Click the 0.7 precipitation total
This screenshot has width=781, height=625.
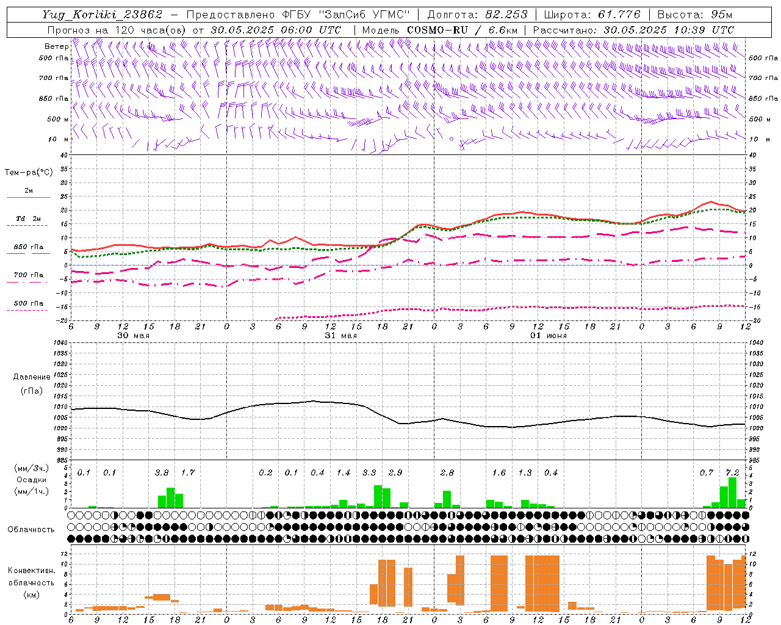point(707,473)
